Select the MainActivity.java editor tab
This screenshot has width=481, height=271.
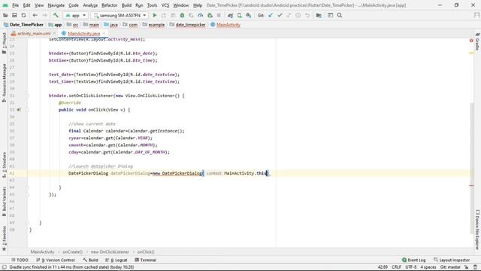tap(83, 33)
